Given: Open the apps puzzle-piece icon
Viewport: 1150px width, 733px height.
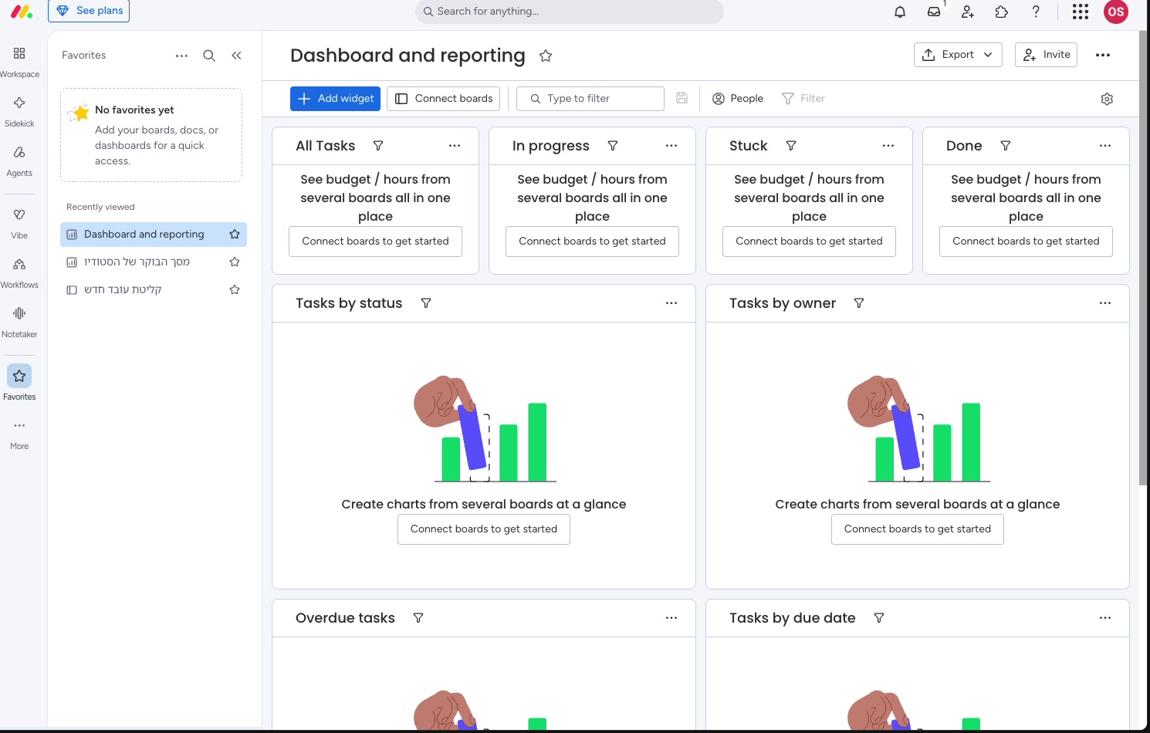Looking at the screenshot, I should point(1002,12).
